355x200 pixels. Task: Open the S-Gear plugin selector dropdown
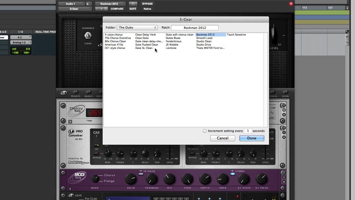pyautogui.click(x=75, y=9)
